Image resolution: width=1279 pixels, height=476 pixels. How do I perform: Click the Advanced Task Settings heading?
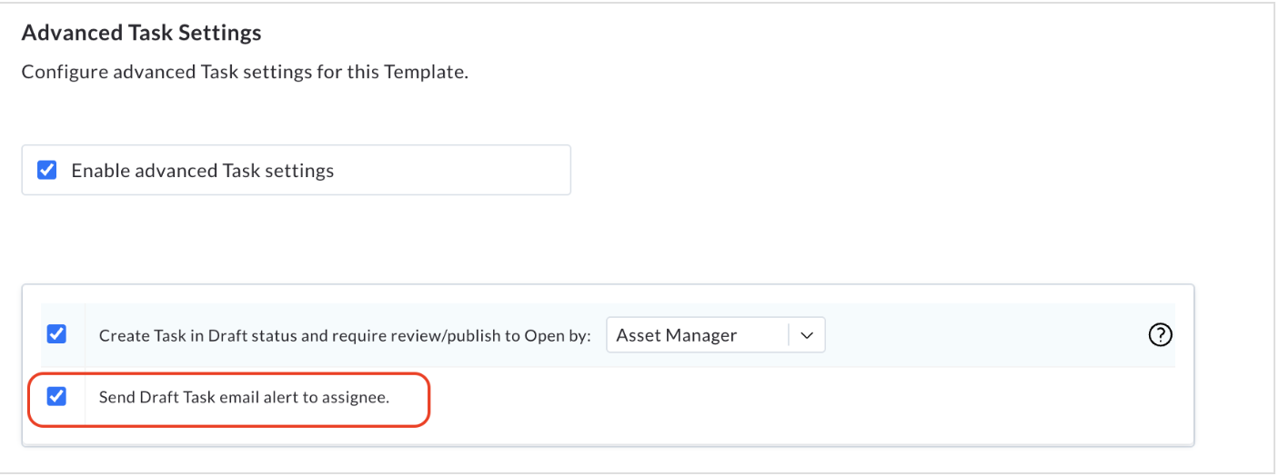(x=141, y=34)
